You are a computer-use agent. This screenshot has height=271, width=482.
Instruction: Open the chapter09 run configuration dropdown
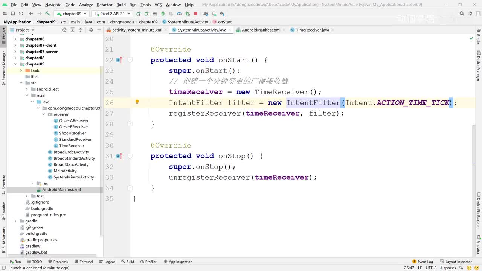(72, 14)
